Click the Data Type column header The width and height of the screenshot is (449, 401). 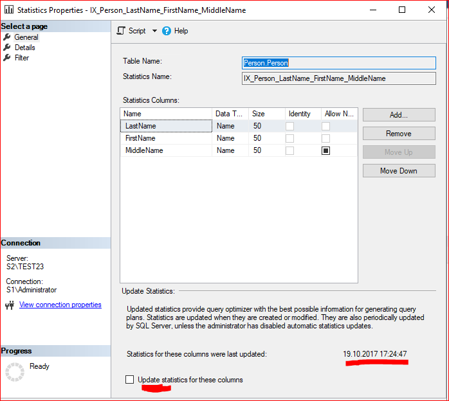[230, 114]
